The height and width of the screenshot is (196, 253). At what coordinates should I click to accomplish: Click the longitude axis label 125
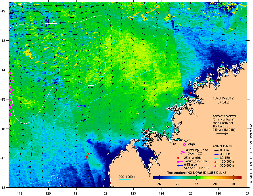190,193
